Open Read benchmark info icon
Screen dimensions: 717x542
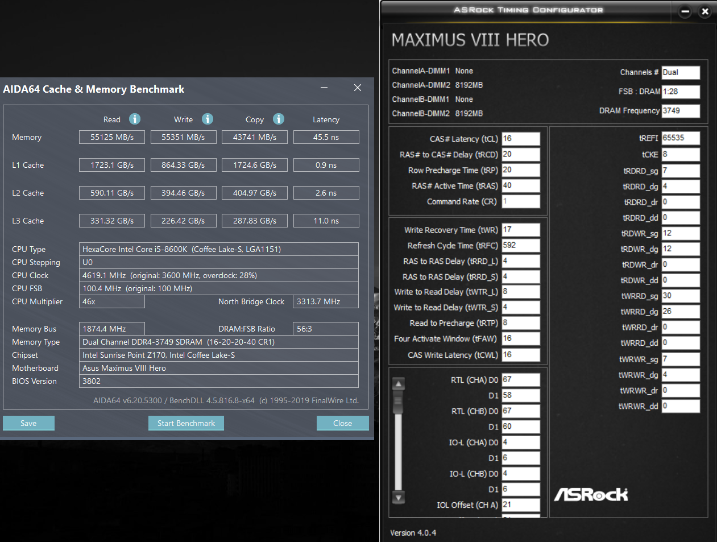[134, 119]
